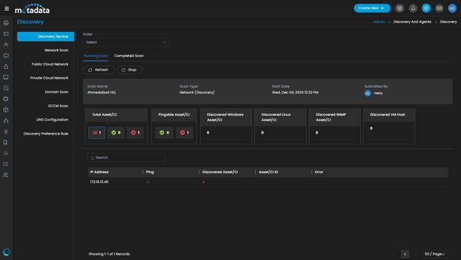Click the Stop scan button
The height and width of the screenshot is (260, 461).
(x=129, y=70)
